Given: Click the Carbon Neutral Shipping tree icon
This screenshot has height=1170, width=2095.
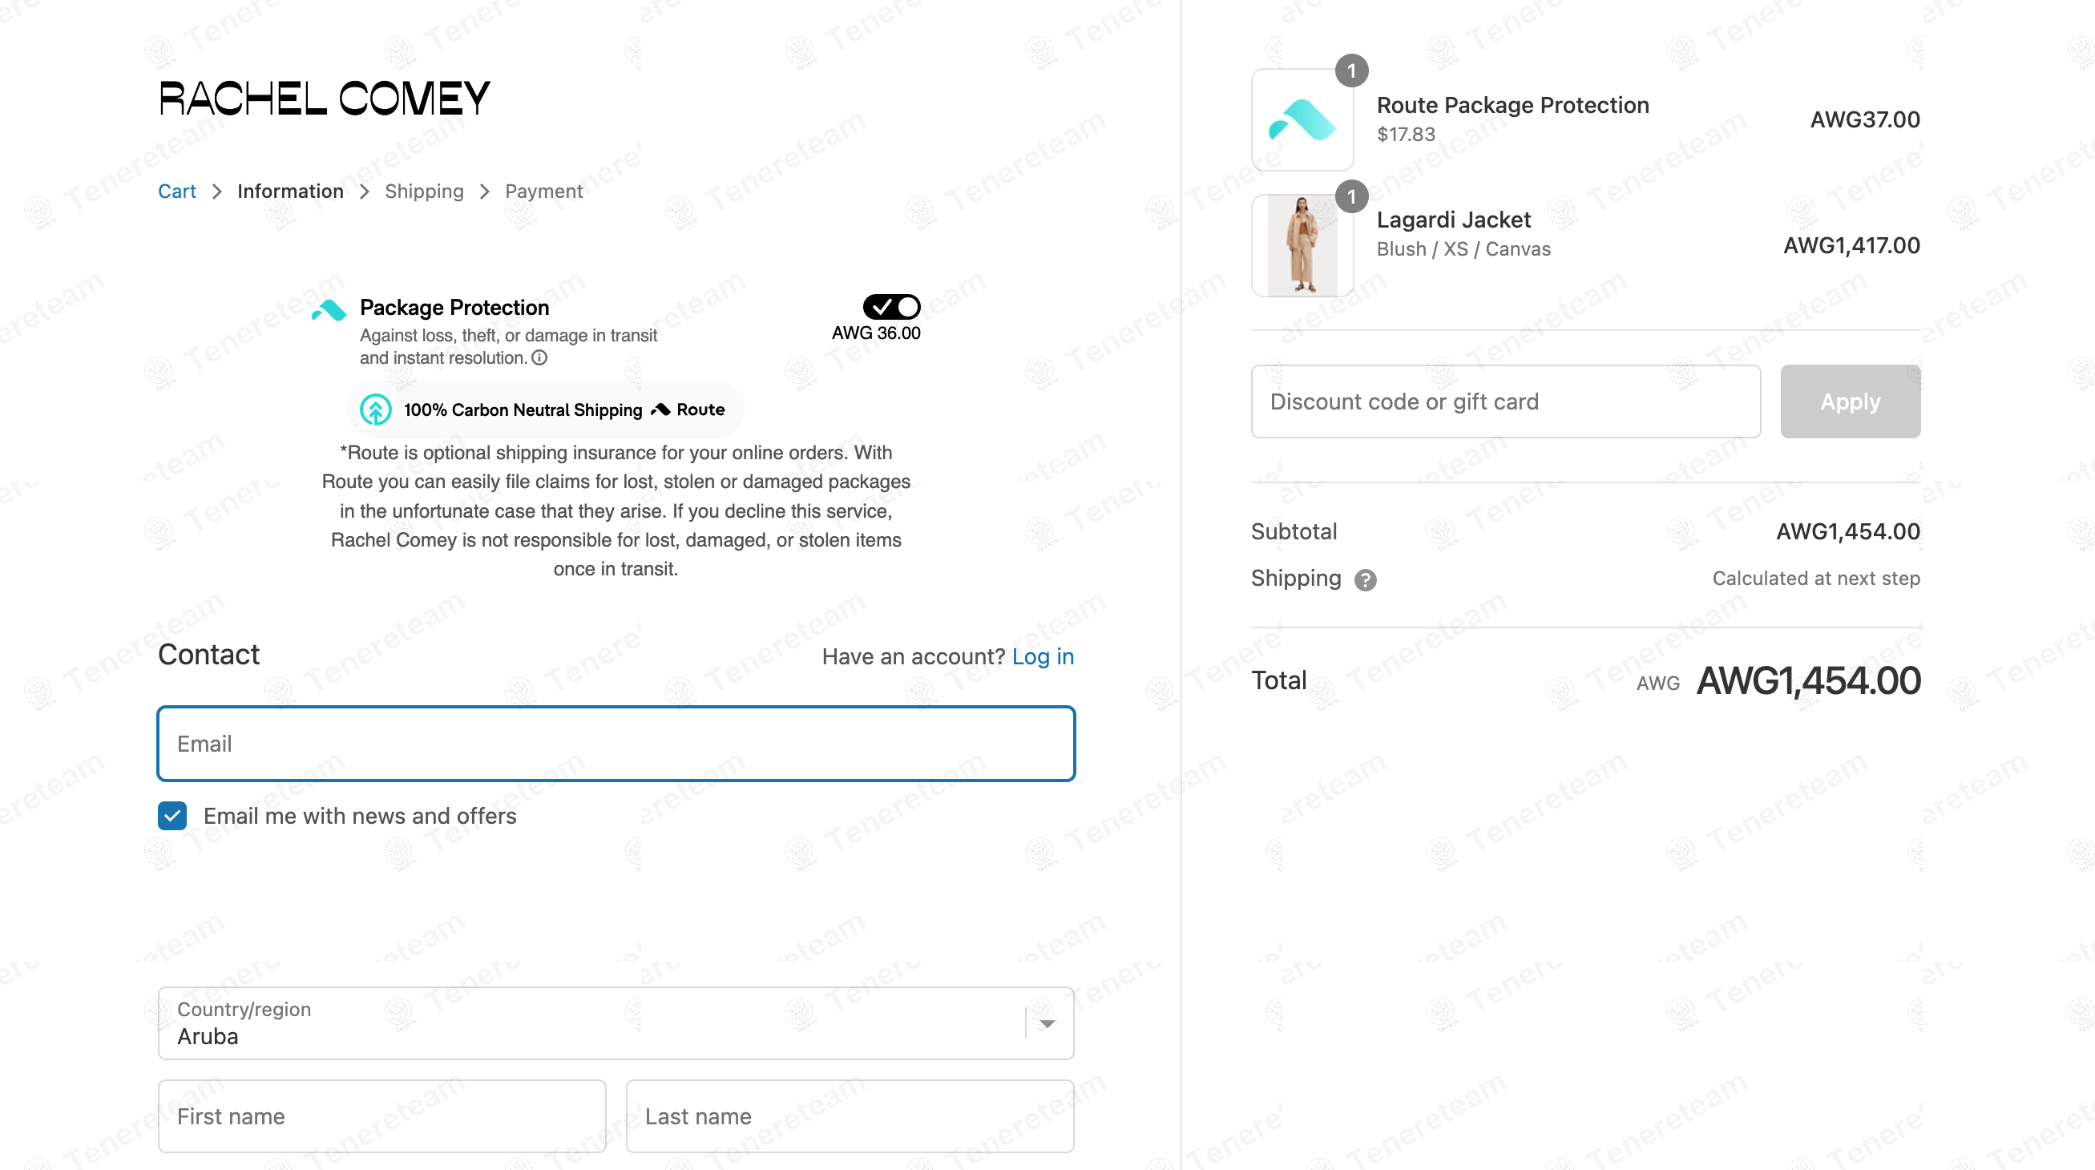Looking at the screenshot, I should 376,409.
